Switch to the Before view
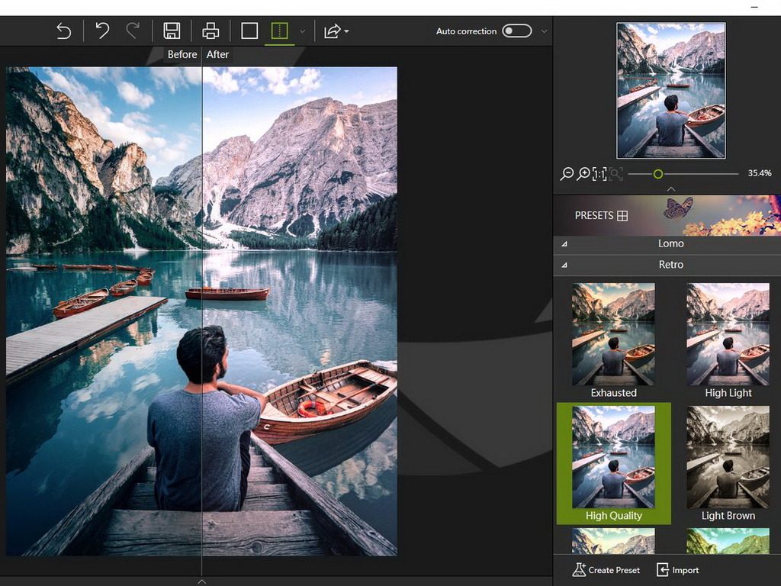The height and width of the screenshot is (586, 781). pos(182,54)
